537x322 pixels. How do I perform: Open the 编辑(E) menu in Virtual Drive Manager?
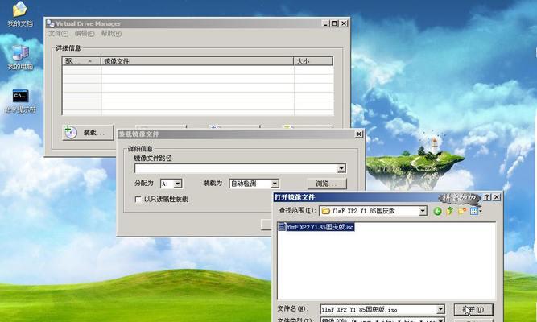[85, 34]
